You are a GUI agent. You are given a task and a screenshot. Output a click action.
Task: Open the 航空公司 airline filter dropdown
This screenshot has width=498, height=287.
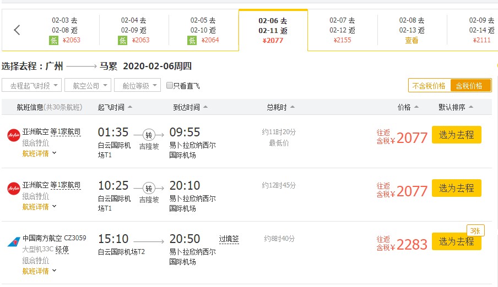tap(88, 85)
